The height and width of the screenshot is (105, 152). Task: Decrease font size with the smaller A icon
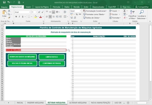point(43,12)
